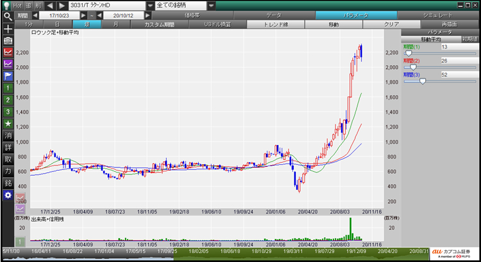
Task: Shift start date 17/10/23 later
Action: pyautogui.click(x=83, y=15)
